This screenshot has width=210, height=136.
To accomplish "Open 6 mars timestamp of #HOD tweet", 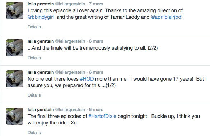I will tap(96, 72).
